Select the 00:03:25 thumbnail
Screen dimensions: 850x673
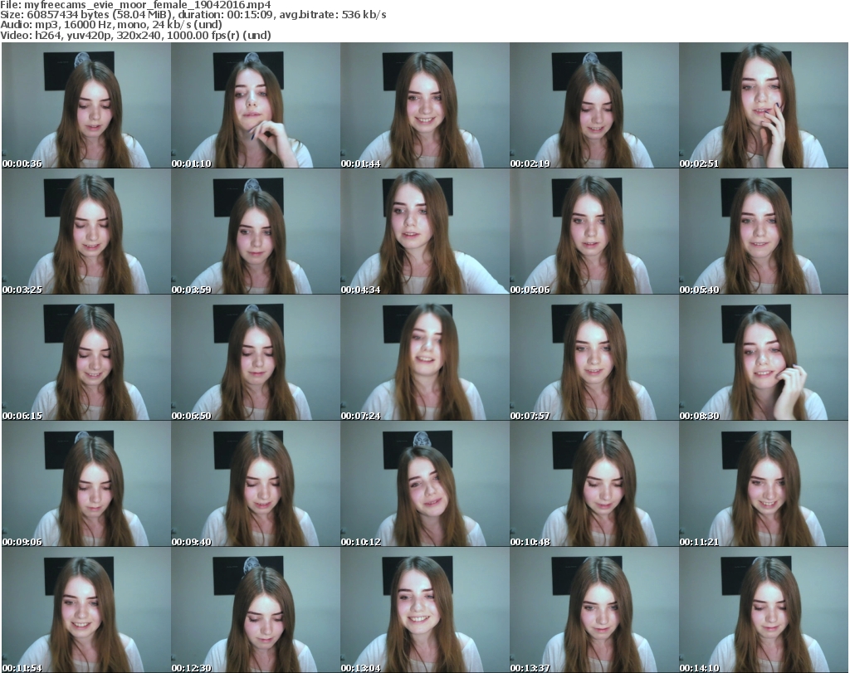click(86, 232)
